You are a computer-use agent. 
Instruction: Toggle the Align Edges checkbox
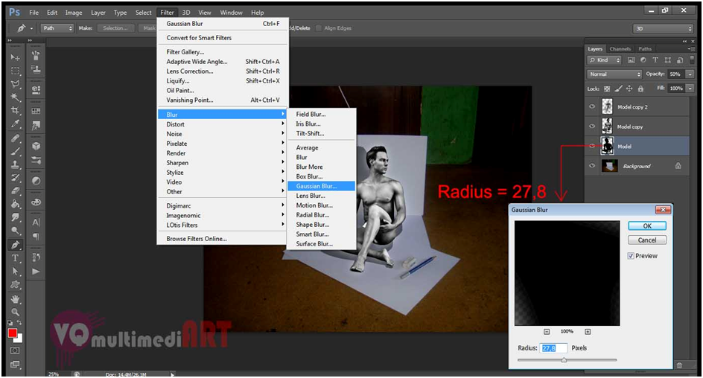[318, 28]
